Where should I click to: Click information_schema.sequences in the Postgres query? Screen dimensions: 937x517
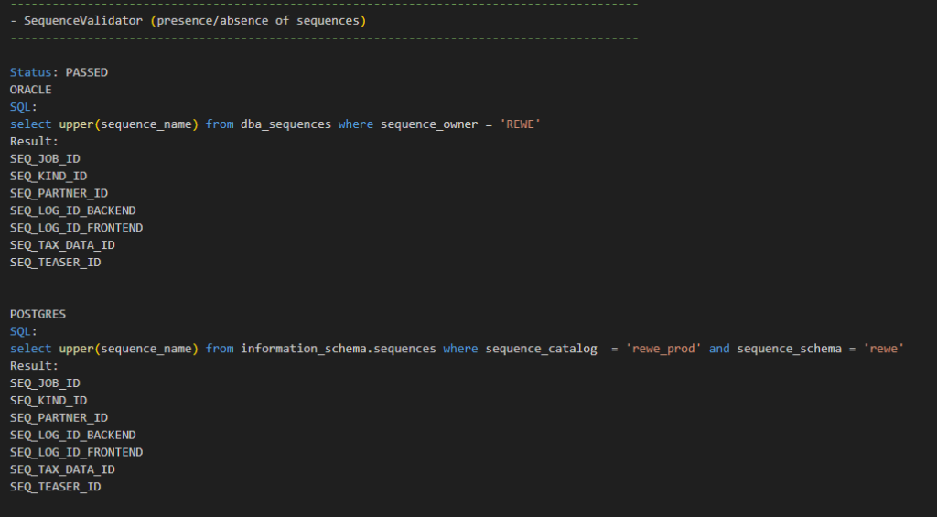coord(338,349)
